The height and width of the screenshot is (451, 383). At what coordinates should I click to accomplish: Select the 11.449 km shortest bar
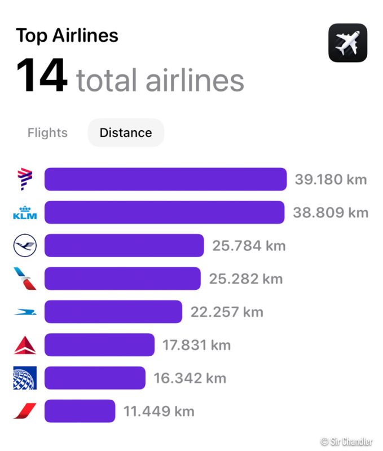80,411
